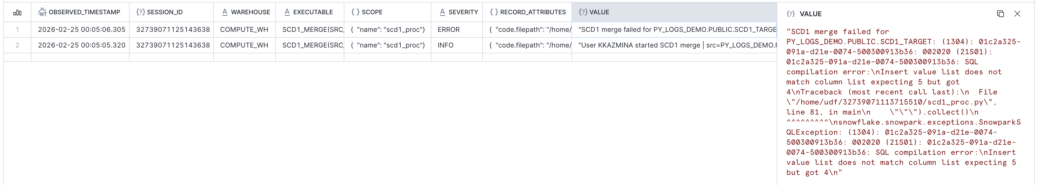This screenshot has width=1037, height=185.
Task: Click the object type icon next to SCOPE
Action: coord(356,12)
